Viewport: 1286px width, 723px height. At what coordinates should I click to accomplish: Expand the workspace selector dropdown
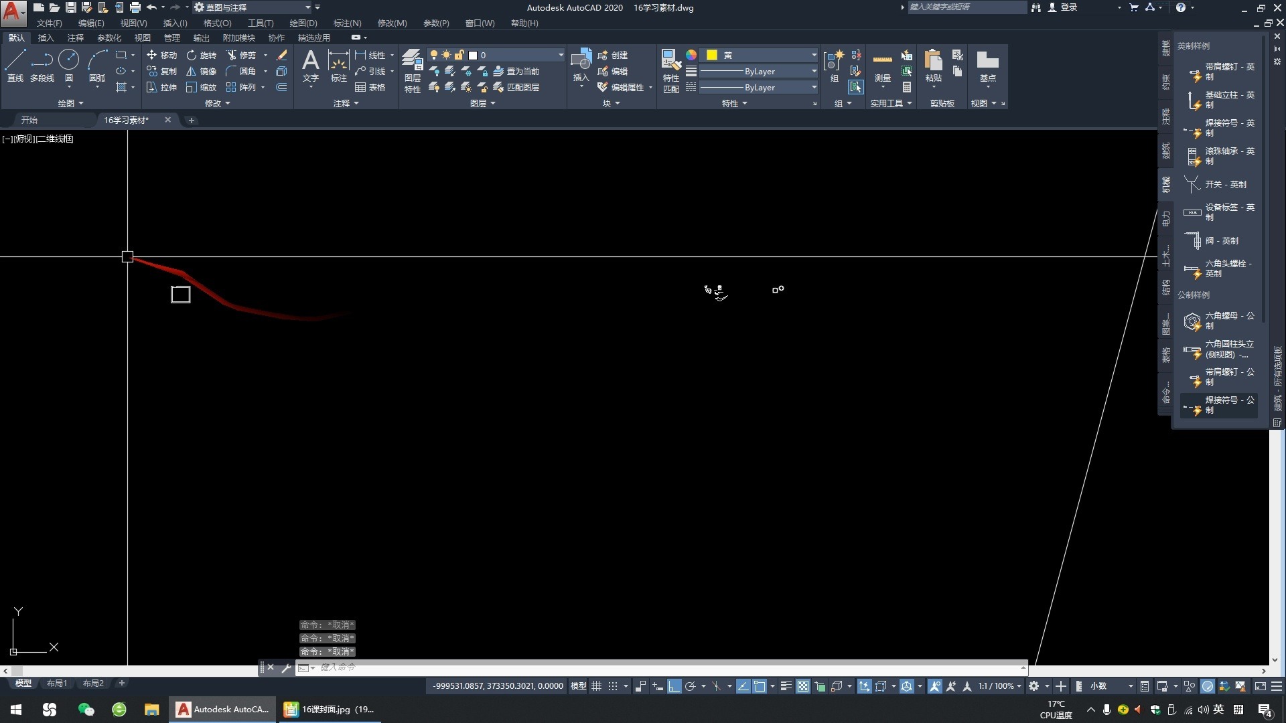click(307, 7)
